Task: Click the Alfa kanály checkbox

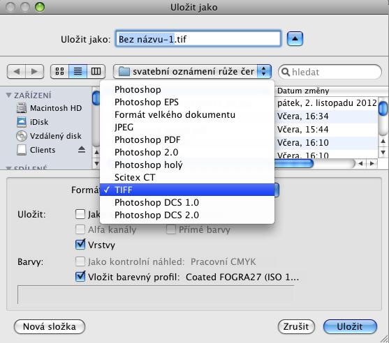Action: pos(80,229)
